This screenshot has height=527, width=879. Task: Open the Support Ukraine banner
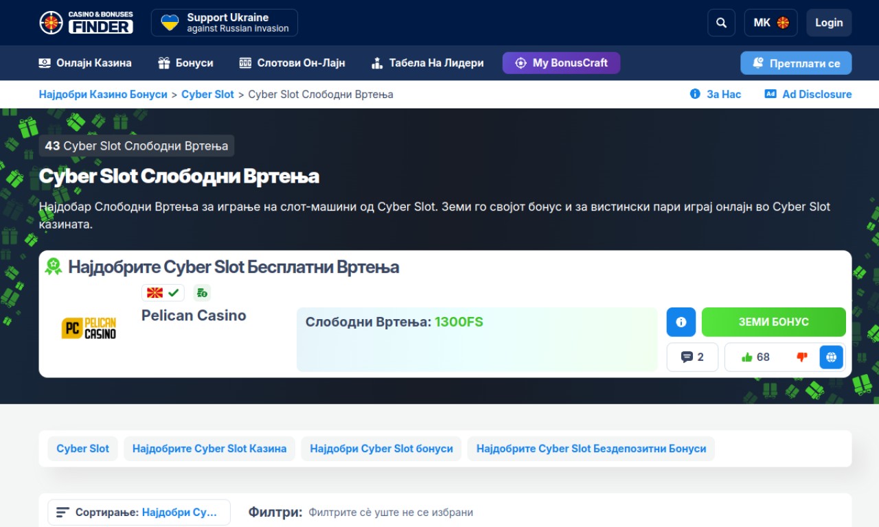pos(225,23)
